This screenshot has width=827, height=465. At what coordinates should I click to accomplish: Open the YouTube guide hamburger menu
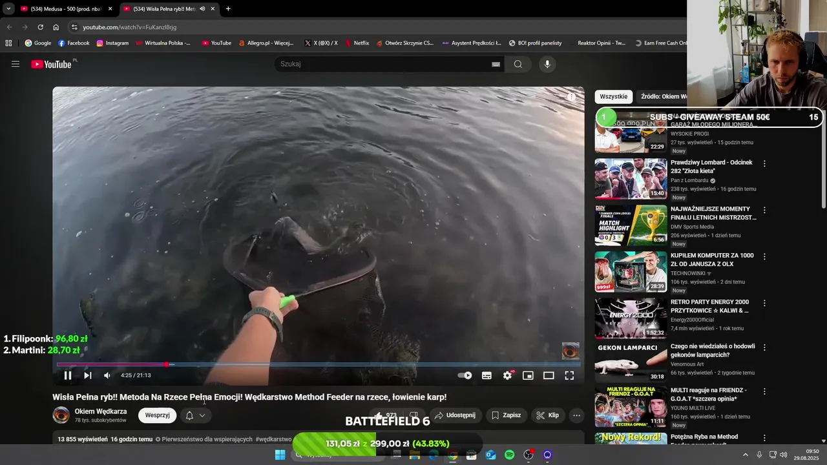tap(16, 64)
